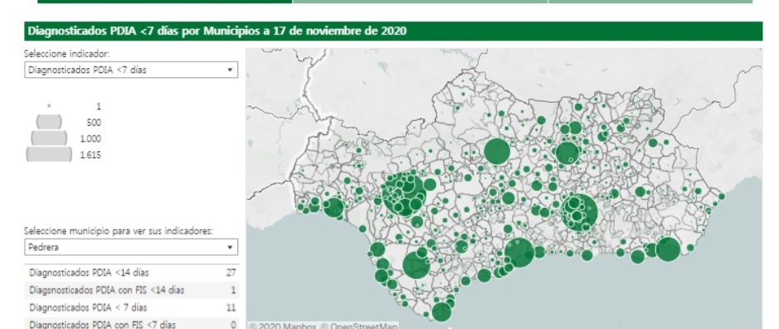Expand the municipality dropdown showing Pedrera
Screen dimensions: 779x329
(x=130, y=247)
